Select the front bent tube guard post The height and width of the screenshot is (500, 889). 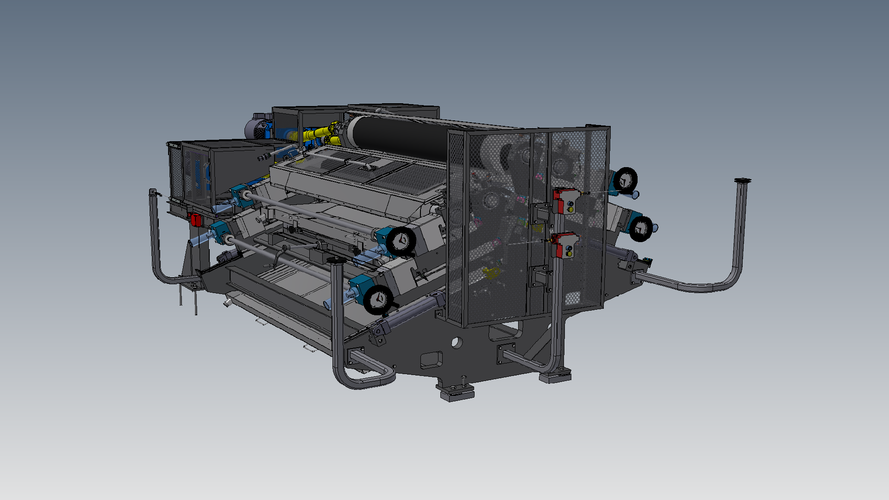pos(337,319)
